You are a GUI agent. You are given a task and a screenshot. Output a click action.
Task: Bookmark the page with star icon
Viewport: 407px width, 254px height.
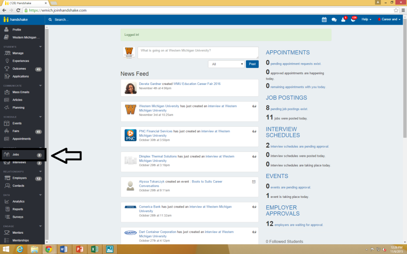[x=396, y=10]
